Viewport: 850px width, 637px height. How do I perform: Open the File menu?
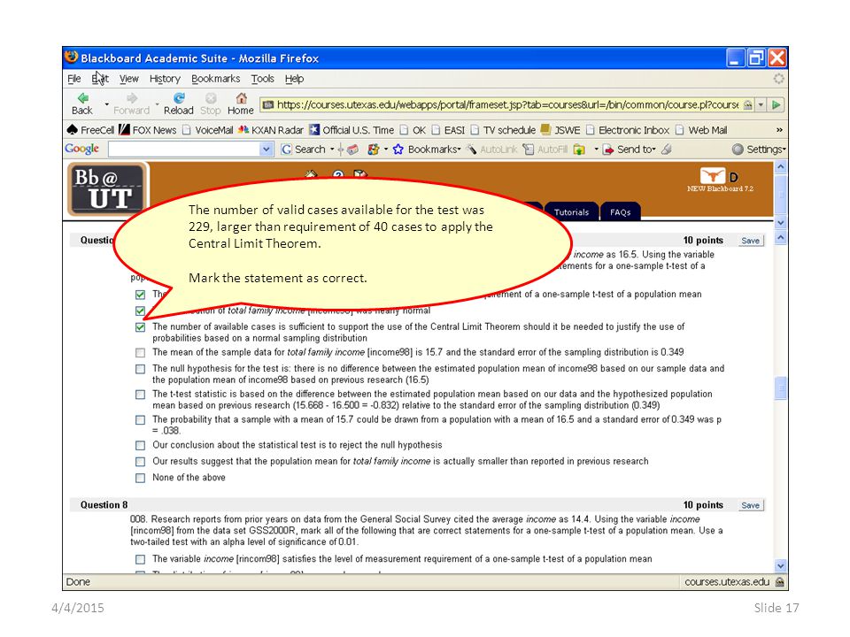click(74, 79)
